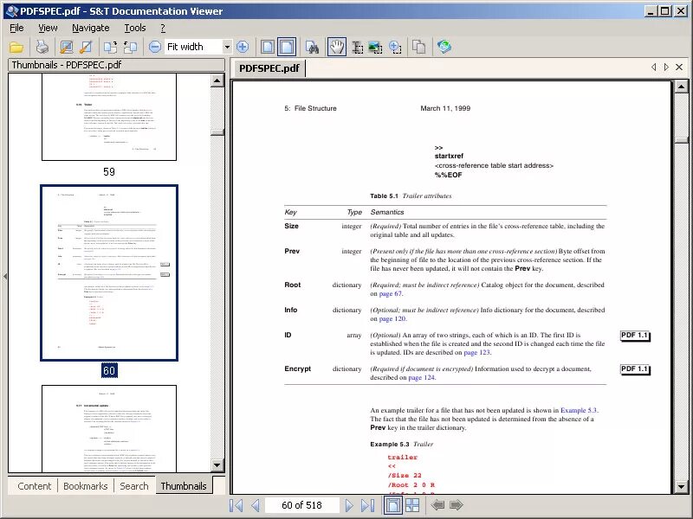Select the page 60 thumbnail
693x519 pixels.
(109, 272)
